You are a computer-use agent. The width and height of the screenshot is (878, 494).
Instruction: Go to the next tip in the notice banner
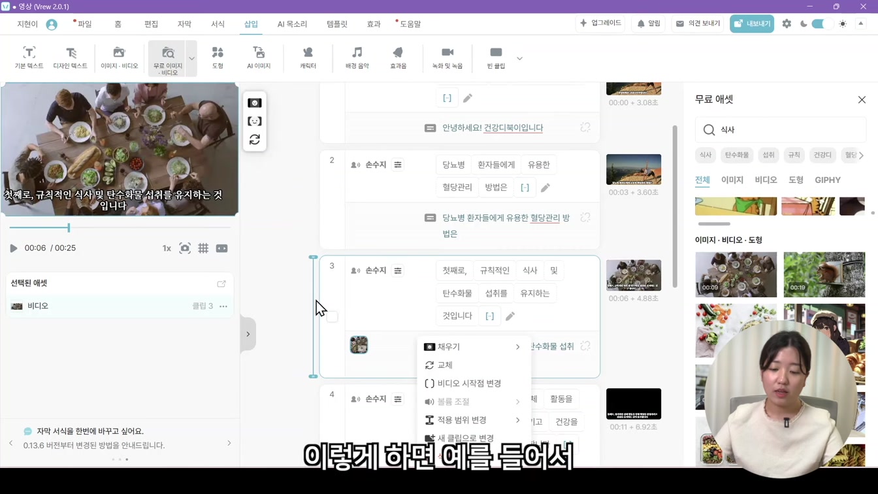[x=229, y=443]
